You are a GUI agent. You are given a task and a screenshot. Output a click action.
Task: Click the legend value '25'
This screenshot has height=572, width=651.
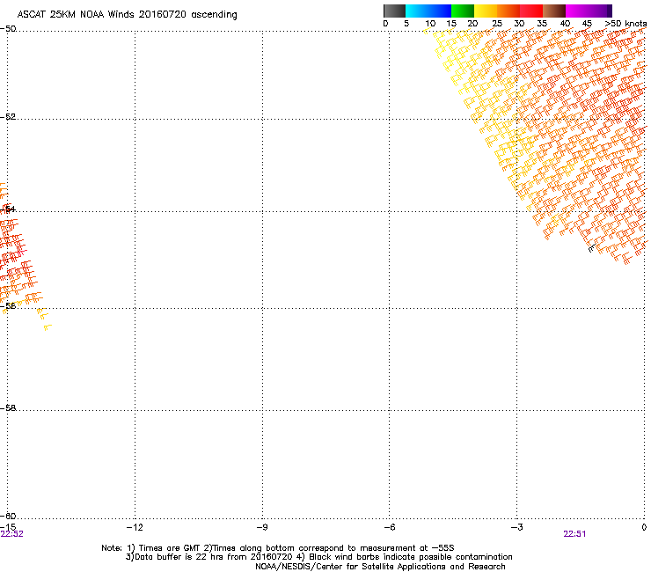pyautogui.click(x=497, y=24)
